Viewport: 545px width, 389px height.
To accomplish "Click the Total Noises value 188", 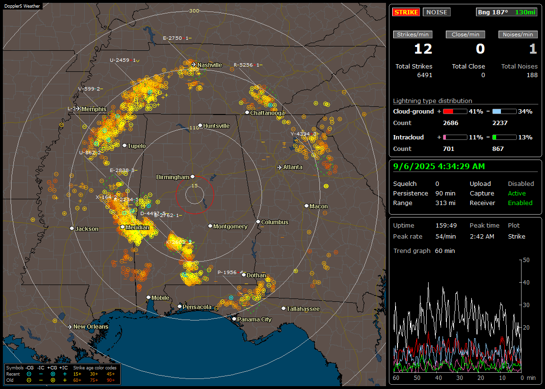I will coord(532,75).
